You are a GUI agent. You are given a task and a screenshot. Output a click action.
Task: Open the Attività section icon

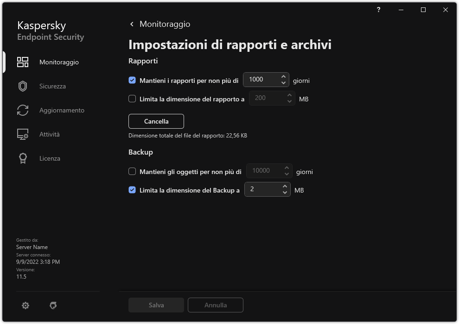coord(22,134)
